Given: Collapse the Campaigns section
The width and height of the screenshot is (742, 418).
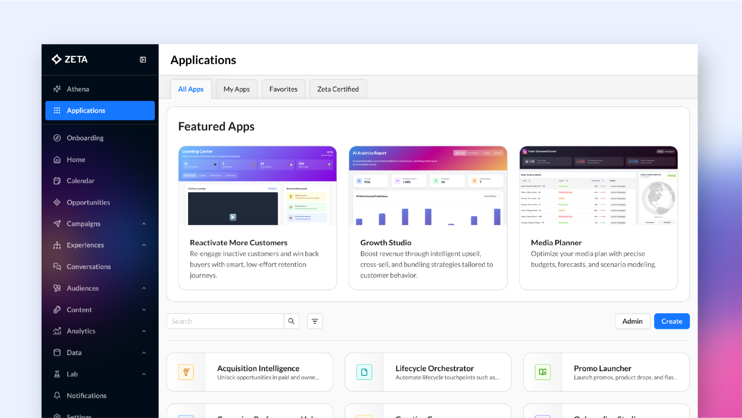Looking at the screenshot, I should (x=143, y=223).
